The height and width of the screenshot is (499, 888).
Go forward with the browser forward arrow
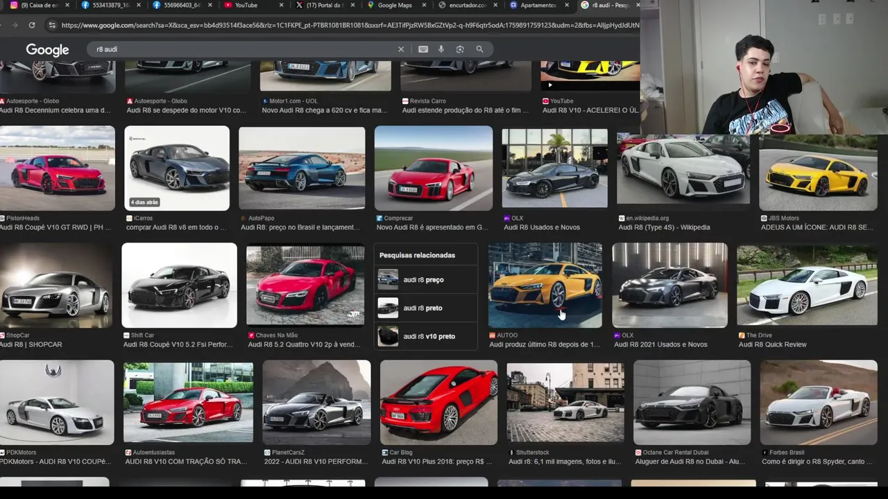pos(15,25)
